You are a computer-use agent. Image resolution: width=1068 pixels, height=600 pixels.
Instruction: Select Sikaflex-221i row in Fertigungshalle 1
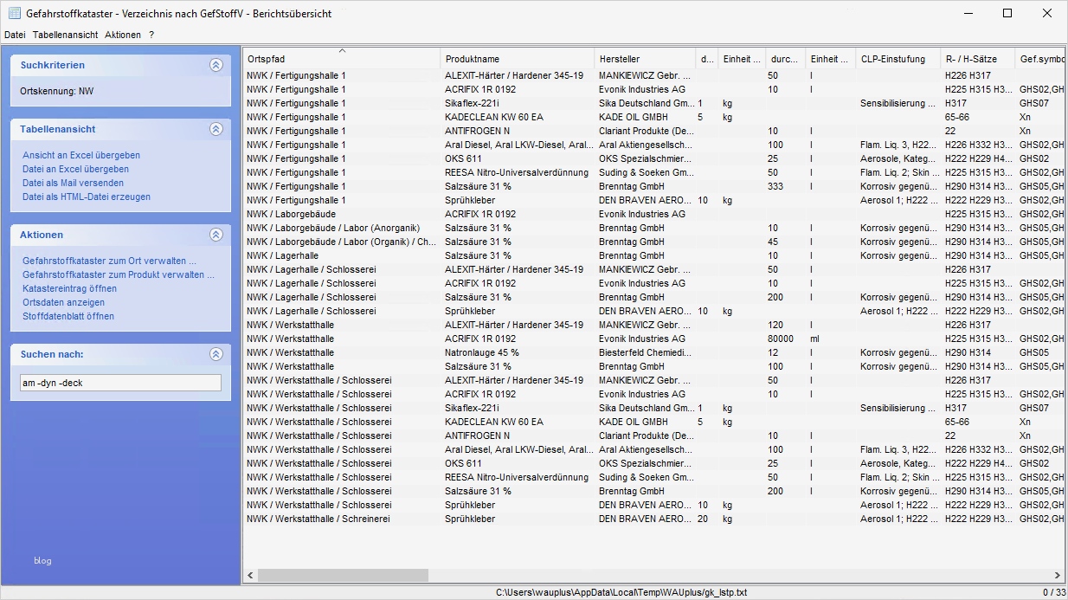(653, 103)
